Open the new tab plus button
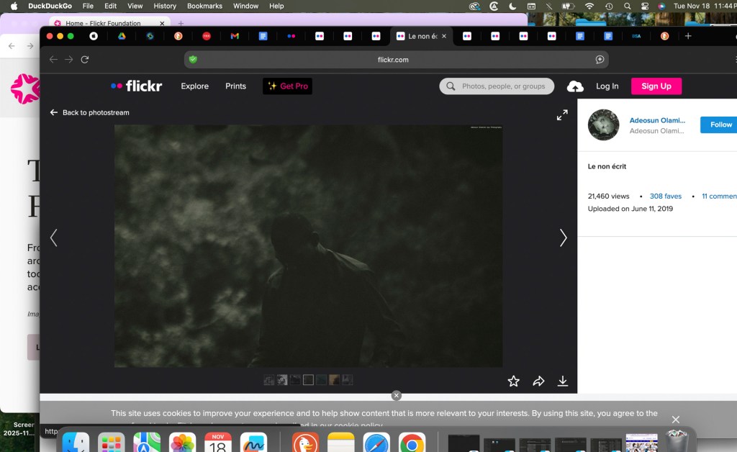Image resolution: width=737 pixels, height=452 pixels. 688,36
